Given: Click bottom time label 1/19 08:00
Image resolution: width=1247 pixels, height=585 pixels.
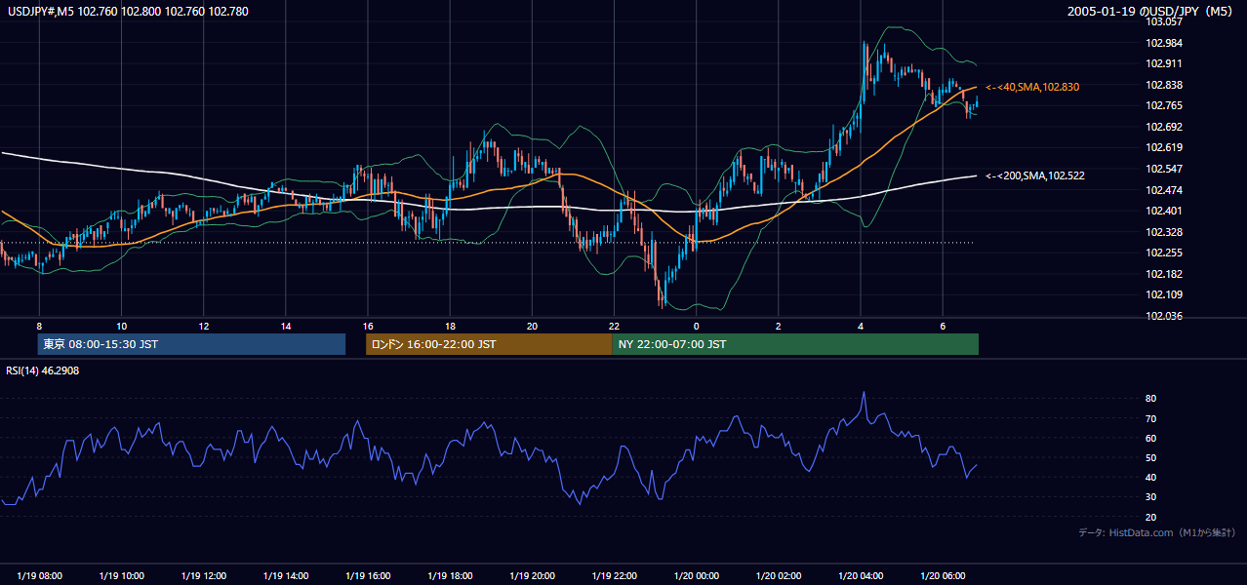Looking at the screenshot, I should click(39, 575).
